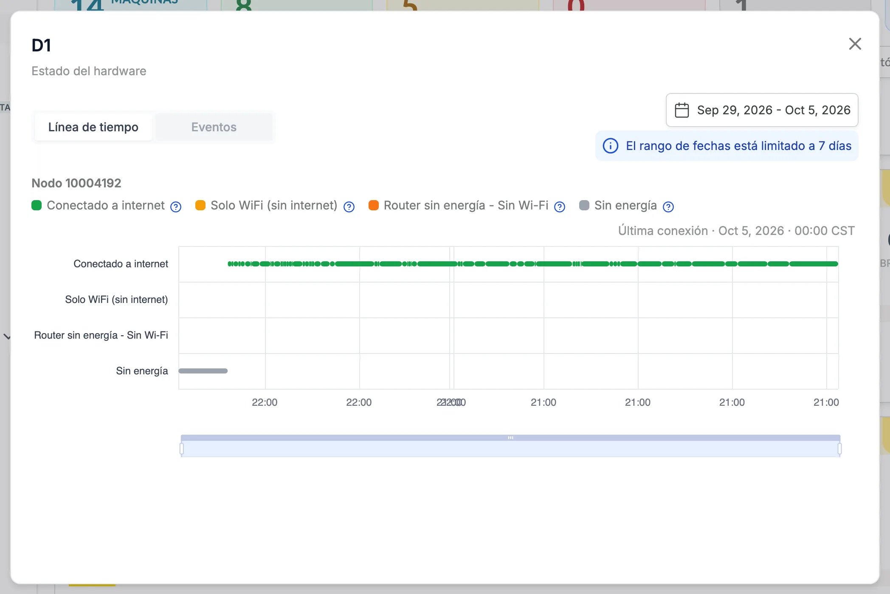Click the Última conexión timestamp text

[736, 231]
